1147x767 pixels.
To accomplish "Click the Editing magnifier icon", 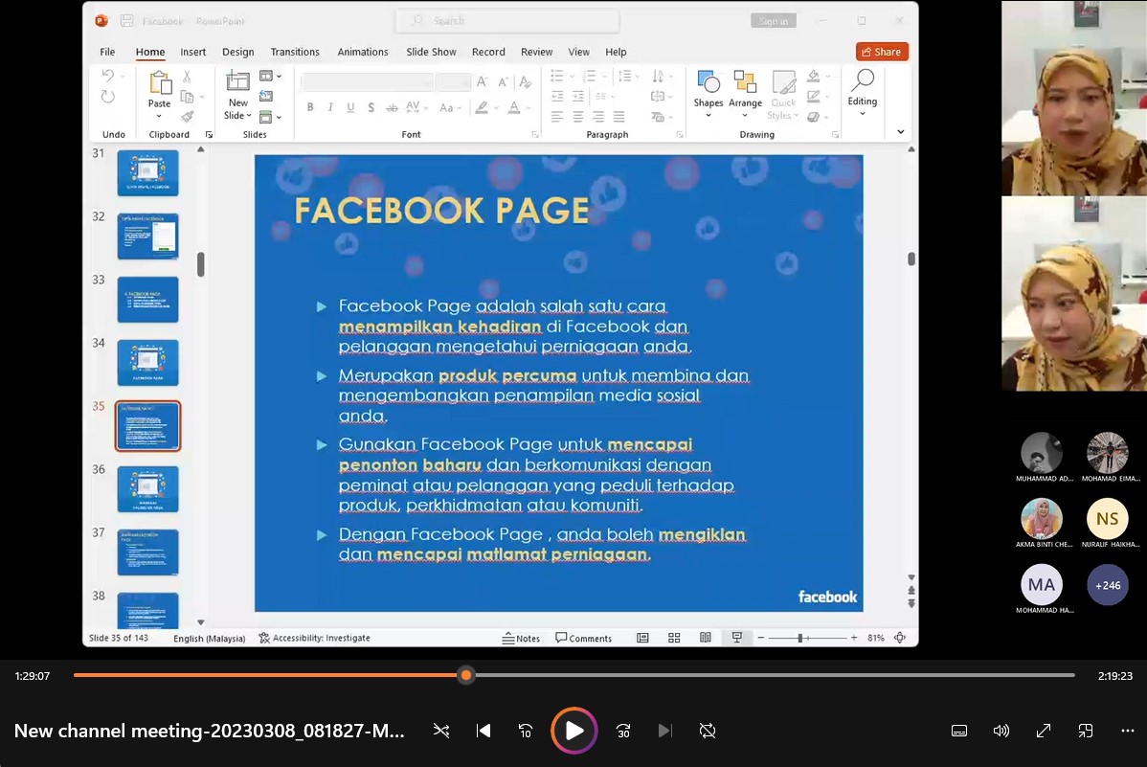I will pos(863,79).
